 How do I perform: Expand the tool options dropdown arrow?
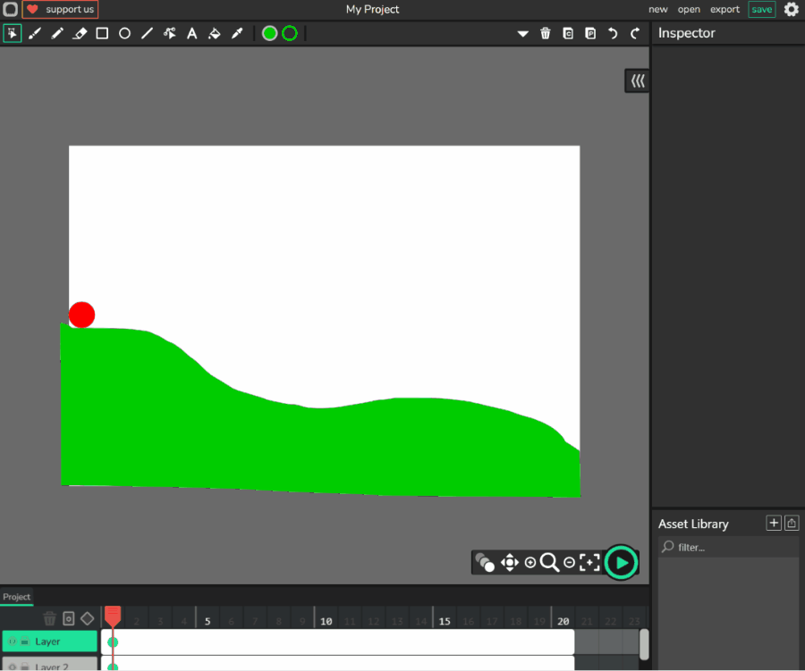click(522, 34)
